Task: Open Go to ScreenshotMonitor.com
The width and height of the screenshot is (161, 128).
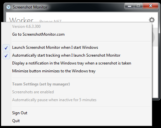Action: 38,34
